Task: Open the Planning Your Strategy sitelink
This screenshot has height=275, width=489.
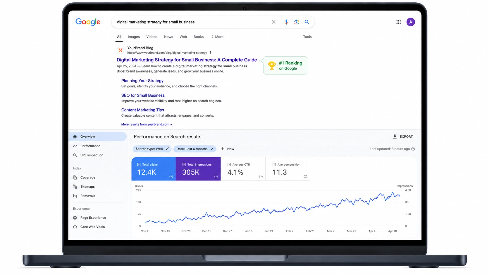Action: click(x=142, y=81)
